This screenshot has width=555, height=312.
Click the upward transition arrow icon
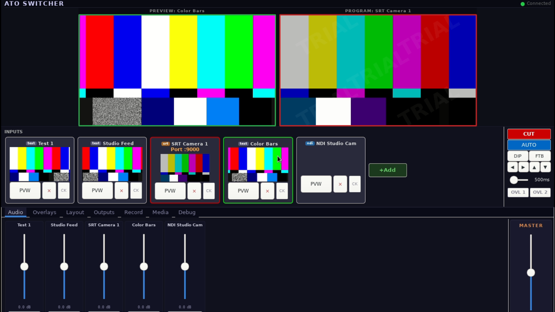click(535, 167)
